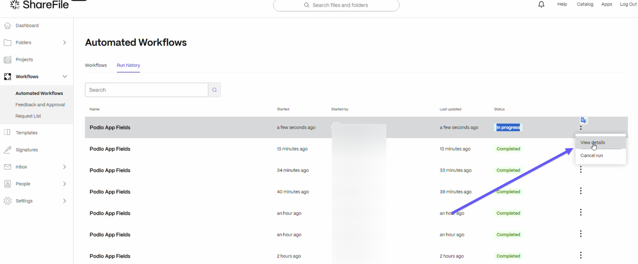Screen dimensions: 638x264
Task: Click the In progress status badge
Action: coord(508,127)
